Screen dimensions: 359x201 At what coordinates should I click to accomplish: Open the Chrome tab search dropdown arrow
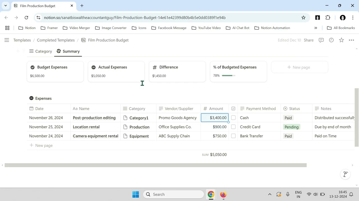click(5, 6)
